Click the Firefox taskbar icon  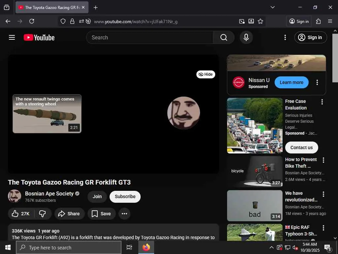point(146,247)
